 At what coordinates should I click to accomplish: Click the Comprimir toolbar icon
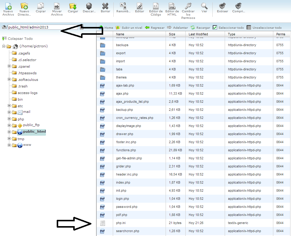pyautogui.click(x=238, y=6)
